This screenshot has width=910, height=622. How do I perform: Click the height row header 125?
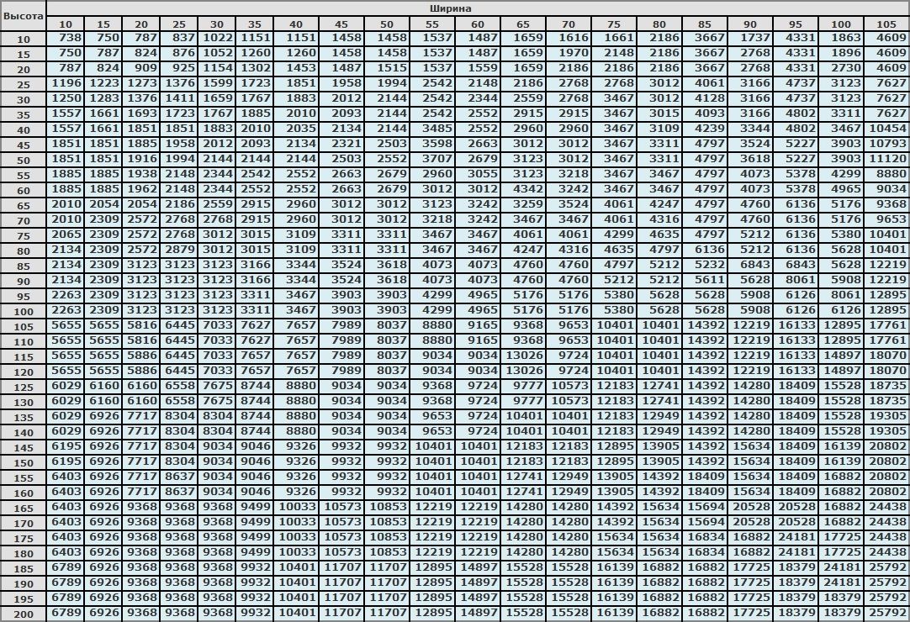[x=23, y=387]
